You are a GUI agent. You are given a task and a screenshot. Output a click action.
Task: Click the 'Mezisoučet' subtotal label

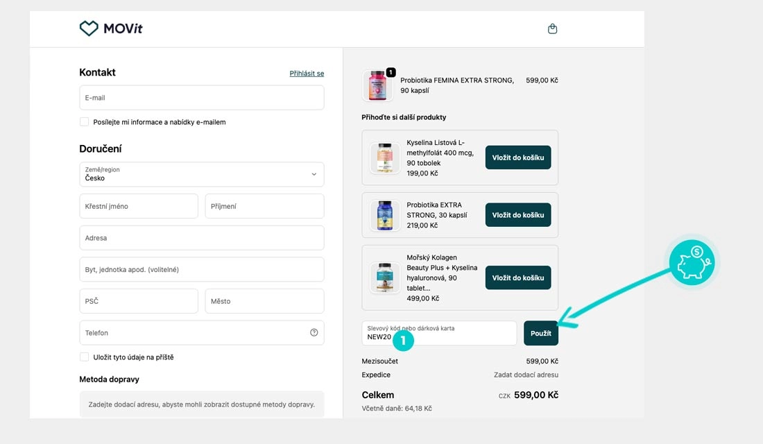[379, 361]
